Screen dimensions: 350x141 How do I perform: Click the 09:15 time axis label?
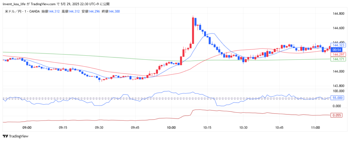pyautogui.click(x=63, y=127)
